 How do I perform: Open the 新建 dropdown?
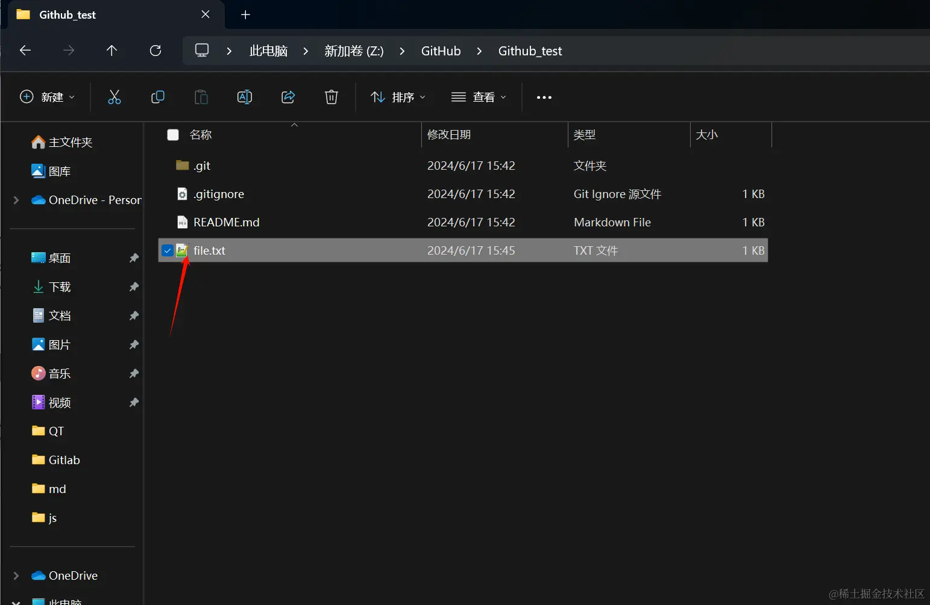point(48,97)
